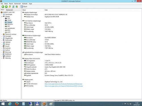
Task: Expand the Háttértár node arrow
Action: 2,42
